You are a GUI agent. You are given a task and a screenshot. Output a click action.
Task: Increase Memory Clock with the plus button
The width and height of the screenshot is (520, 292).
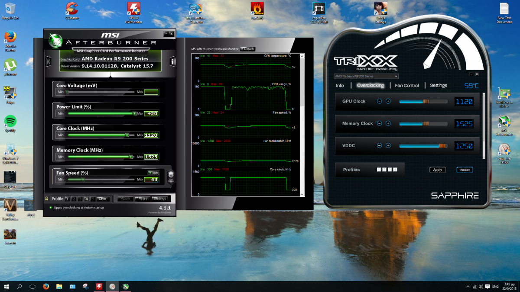tap(388, 123)
